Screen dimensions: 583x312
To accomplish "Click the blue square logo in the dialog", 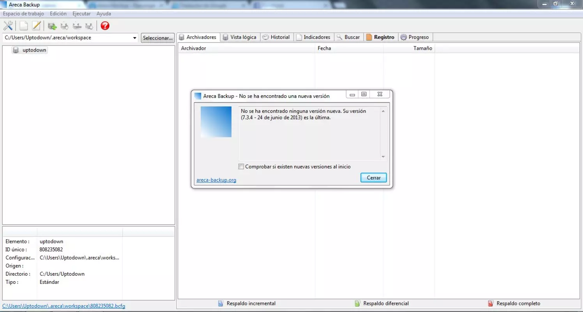I will click(x=216, y=122).
